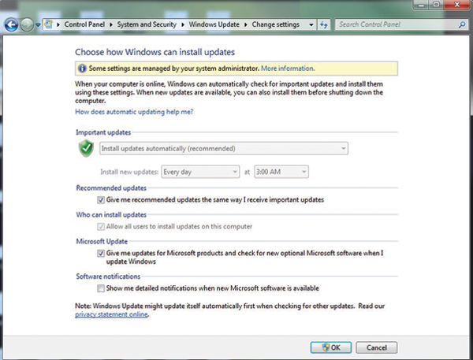Maximize the Windows Update settings window
The height and width of the screenshot is (360, 473).
(x=436, y=5)
